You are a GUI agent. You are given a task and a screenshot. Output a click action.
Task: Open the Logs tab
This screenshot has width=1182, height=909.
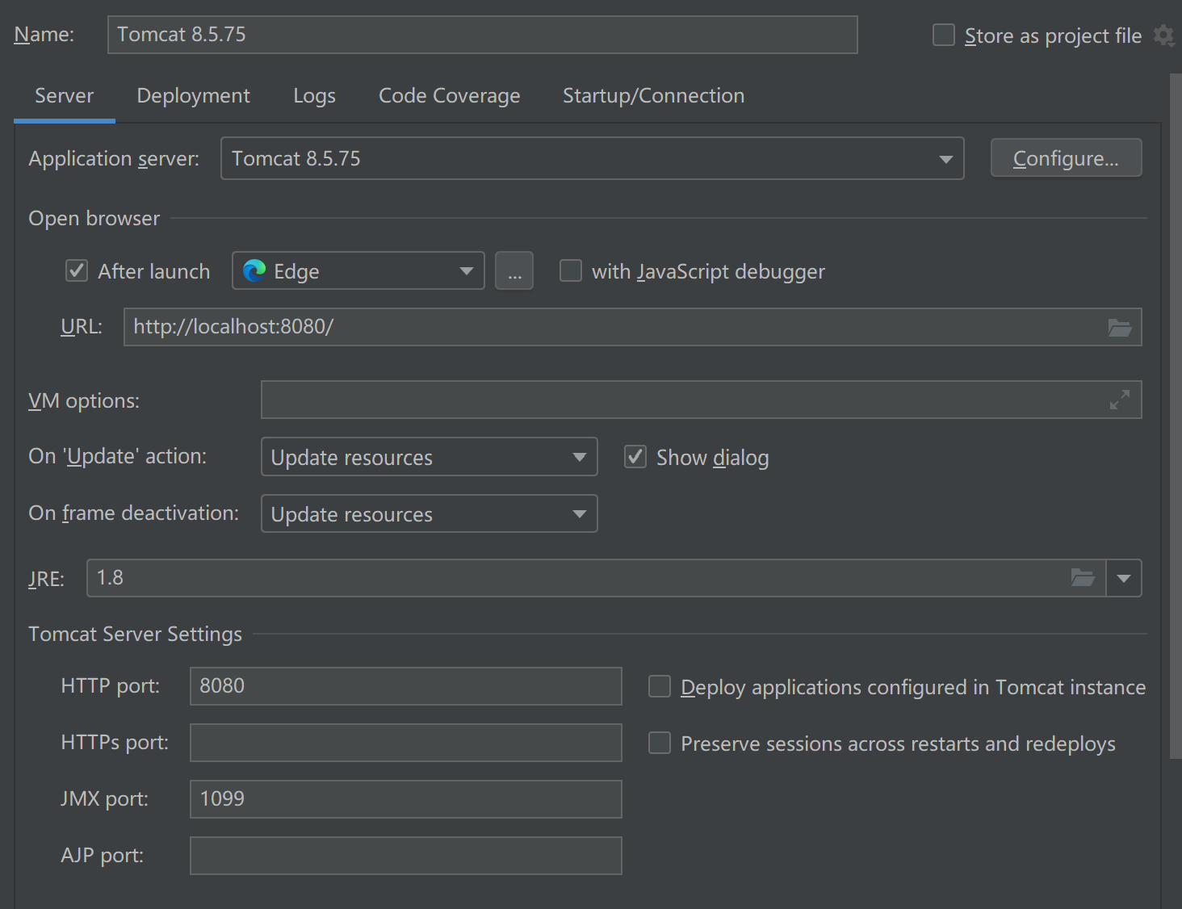point(315,96)
